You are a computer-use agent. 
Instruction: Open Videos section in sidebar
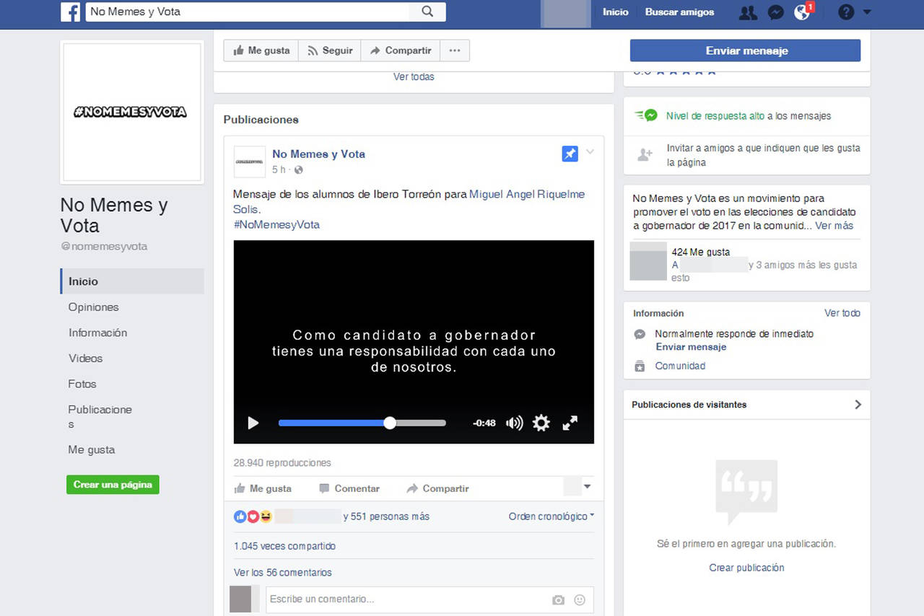pos(85,358)
